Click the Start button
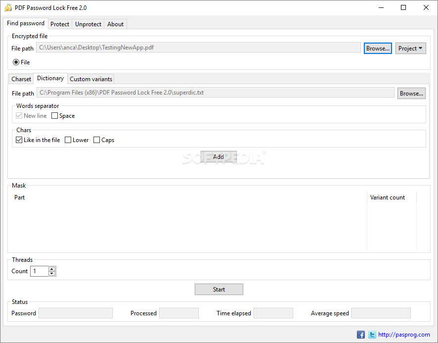The image size is (438, 343). coord(219,289)
